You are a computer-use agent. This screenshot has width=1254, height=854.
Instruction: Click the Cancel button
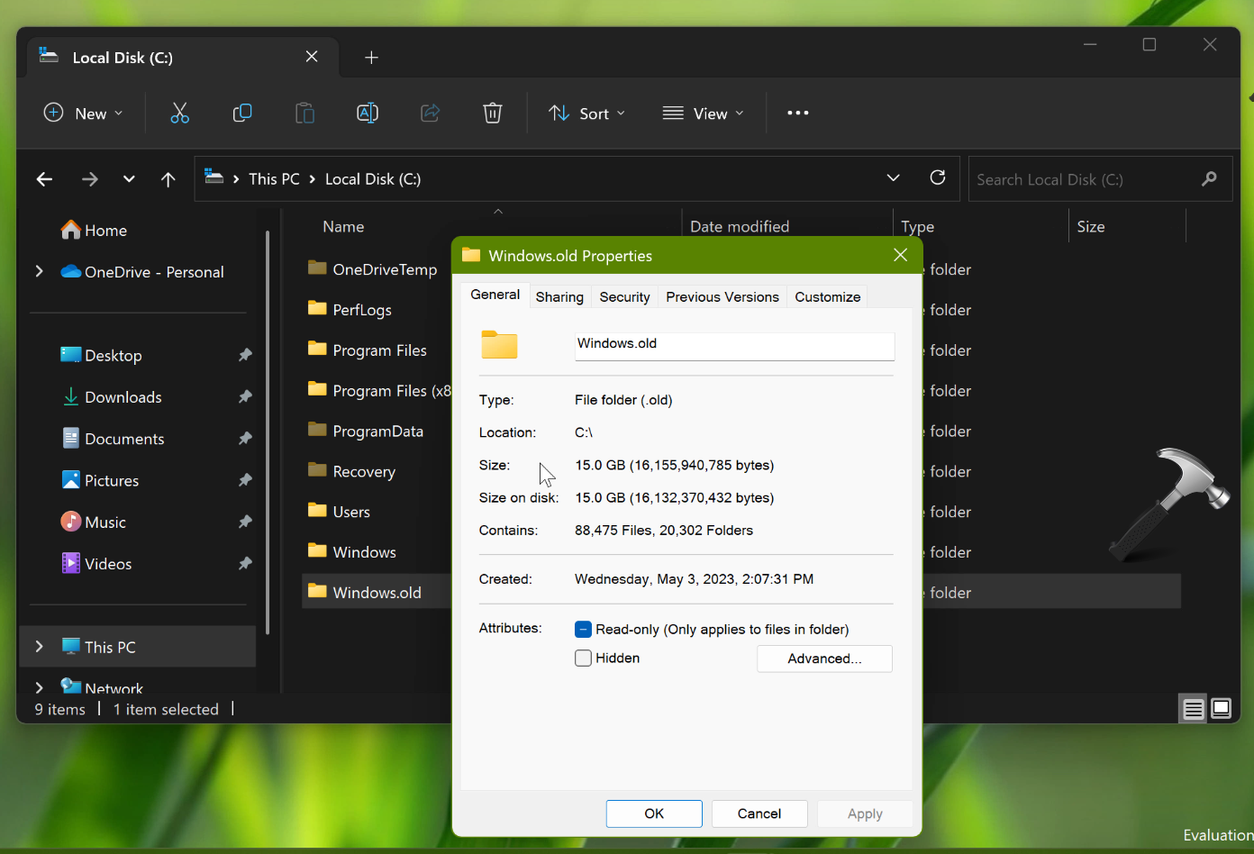[759, 813]
